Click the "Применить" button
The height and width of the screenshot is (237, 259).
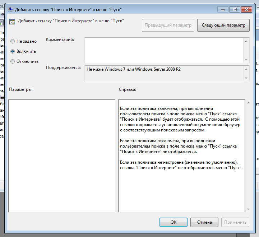(x=235, y=222)
